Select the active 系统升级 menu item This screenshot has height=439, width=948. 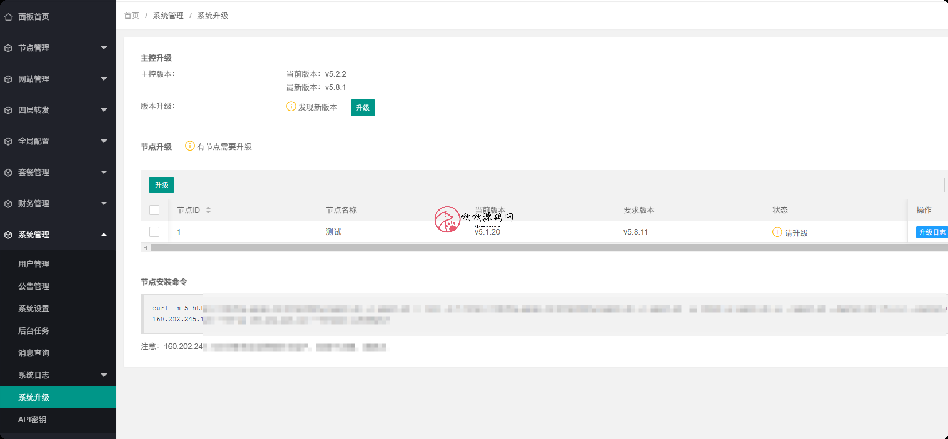click(58, 397)
